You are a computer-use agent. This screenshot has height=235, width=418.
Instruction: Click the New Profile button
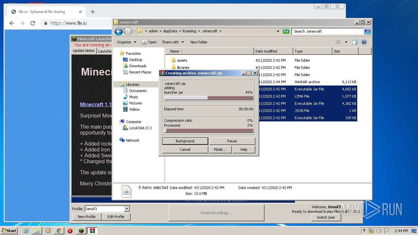(x=87, y=217)
